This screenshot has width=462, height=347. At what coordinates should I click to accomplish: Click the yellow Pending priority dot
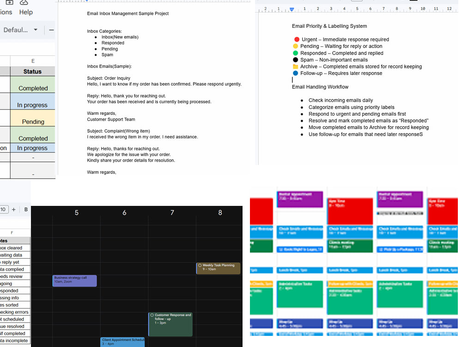pyautogui.click(x=296, y=46)
